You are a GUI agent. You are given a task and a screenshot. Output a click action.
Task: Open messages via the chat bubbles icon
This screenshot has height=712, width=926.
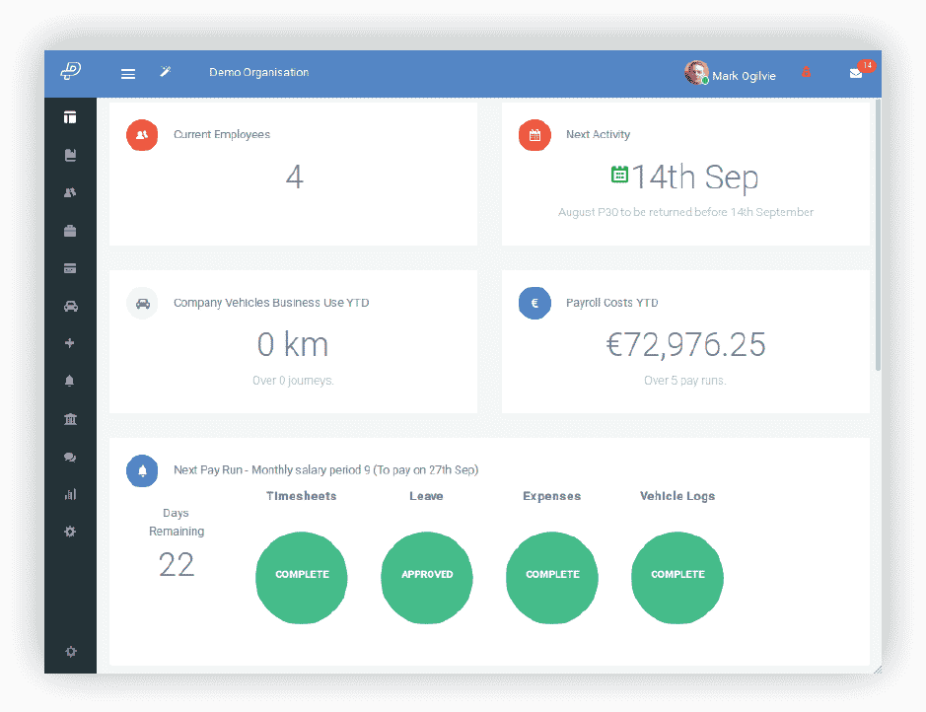tap(70, 457)
